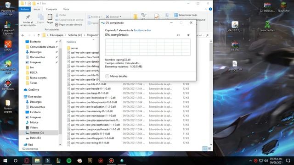Pause the opengl32.dll copy operation
Image resolution: width=294 pixels, height=165 pixels.
[x=178, y=35]
